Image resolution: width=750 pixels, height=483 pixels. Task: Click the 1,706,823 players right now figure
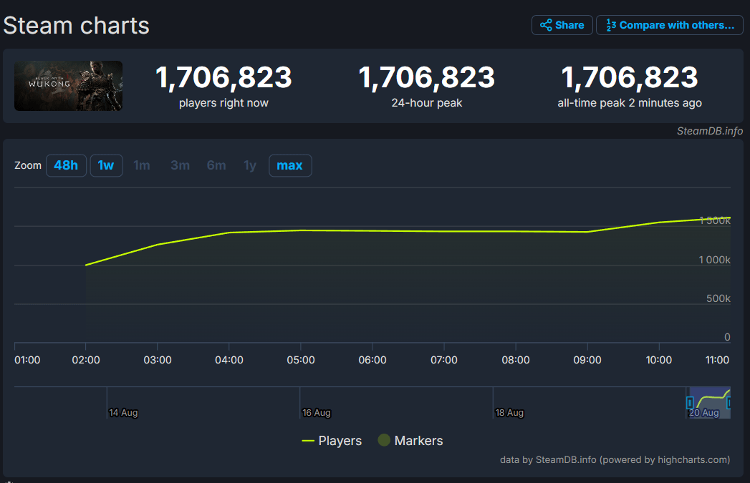(223, 77)
